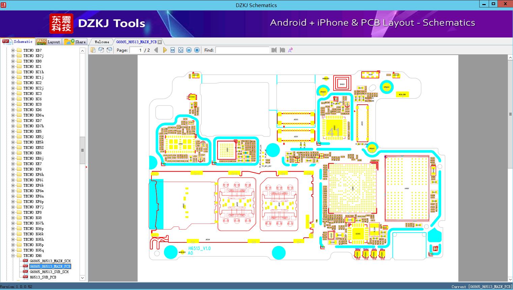Open the Schematic tab
The image size is (513, 290).
coord(18,42)
